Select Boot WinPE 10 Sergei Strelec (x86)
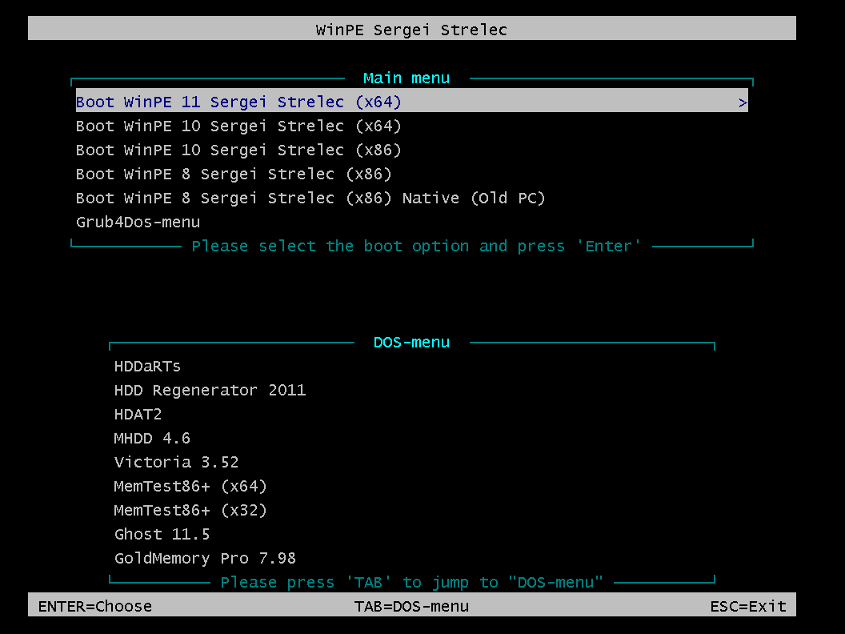Viewport: 845px width, 634px height. pos(238,150)
